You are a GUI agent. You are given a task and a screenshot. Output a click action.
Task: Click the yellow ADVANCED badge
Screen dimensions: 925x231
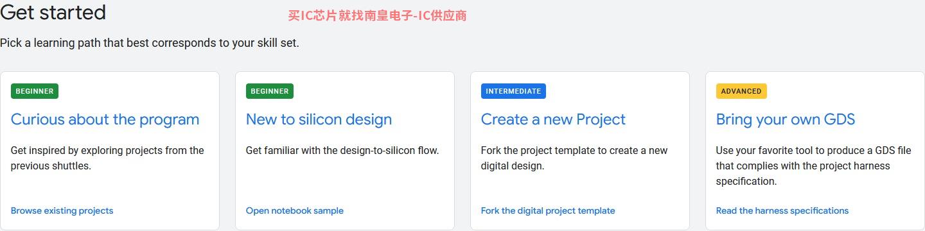[741, 91]
